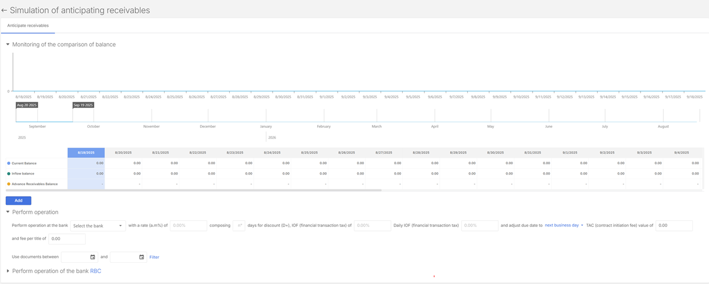Click the Aug 20 2025 range handle
709x284 pixels.
(27, 105)
